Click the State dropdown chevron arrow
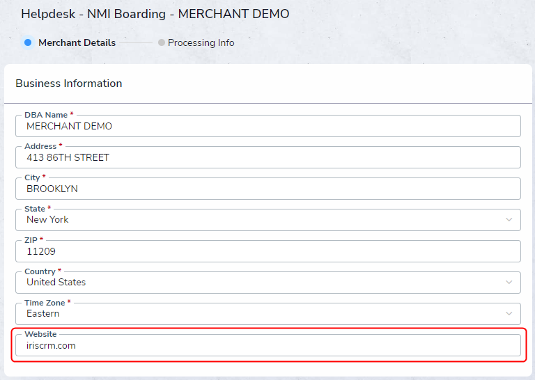 (x=509, y=219)
